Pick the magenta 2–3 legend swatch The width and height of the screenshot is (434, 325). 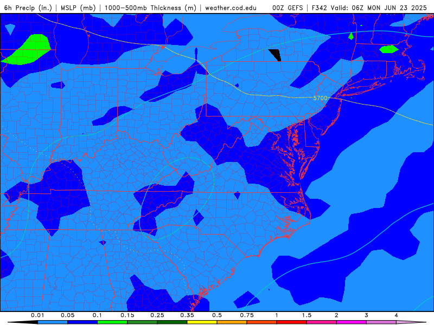tap(352, 322)
